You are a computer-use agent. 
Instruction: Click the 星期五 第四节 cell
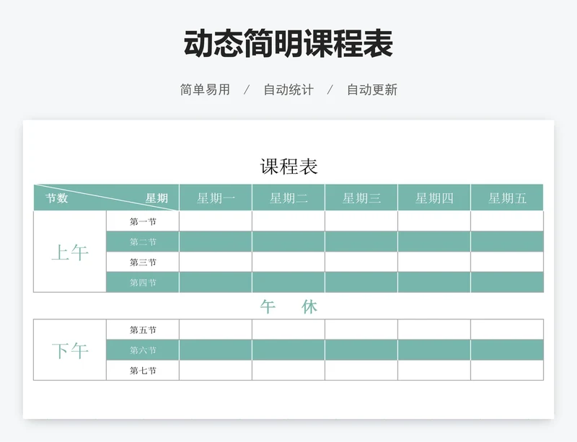507,282
